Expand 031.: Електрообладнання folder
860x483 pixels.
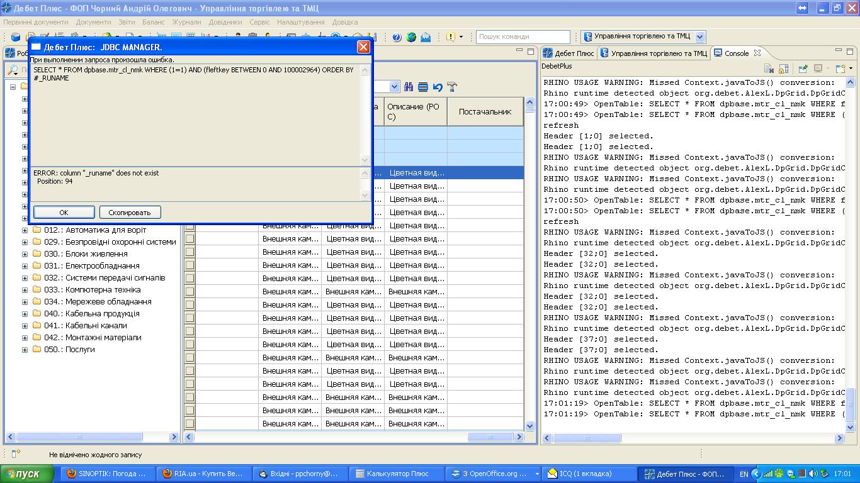click(x=25, y=266)
